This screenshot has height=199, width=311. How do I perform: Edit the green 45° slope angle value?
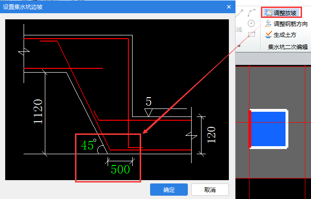click(88, 145)
